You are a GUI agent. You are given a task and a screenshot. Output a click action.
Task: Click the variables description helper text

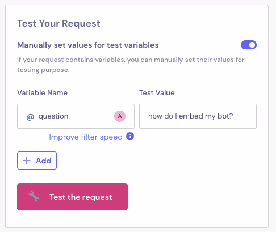click(131, 65)
